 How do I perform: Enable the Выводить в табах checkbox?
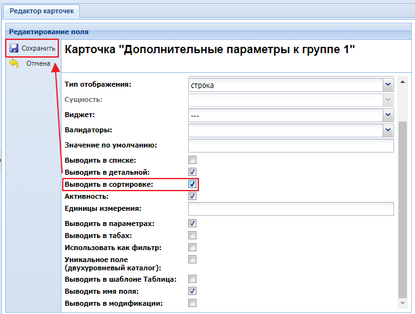click(193, 235)
